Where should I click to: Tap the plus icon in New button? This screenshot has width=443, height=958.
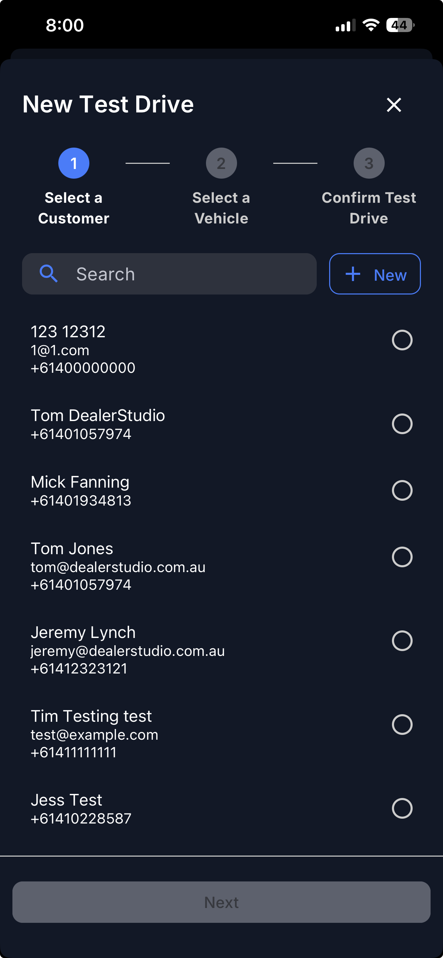coord(353,274)
